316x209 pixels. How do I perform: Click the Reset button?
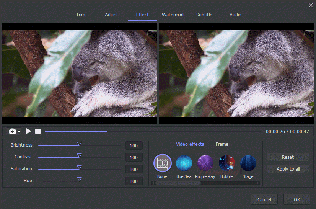coord(288,157)
